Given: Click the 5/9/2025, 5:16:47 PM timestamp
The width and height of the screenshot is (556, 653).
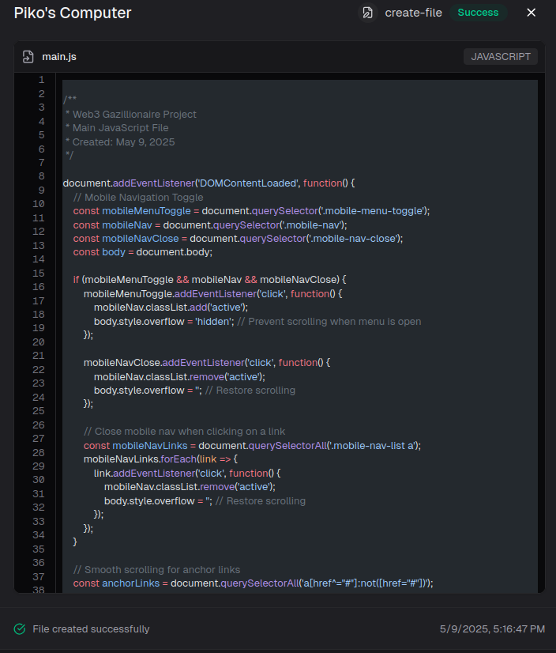Looking at the screenshot, I should pos(492,628).
